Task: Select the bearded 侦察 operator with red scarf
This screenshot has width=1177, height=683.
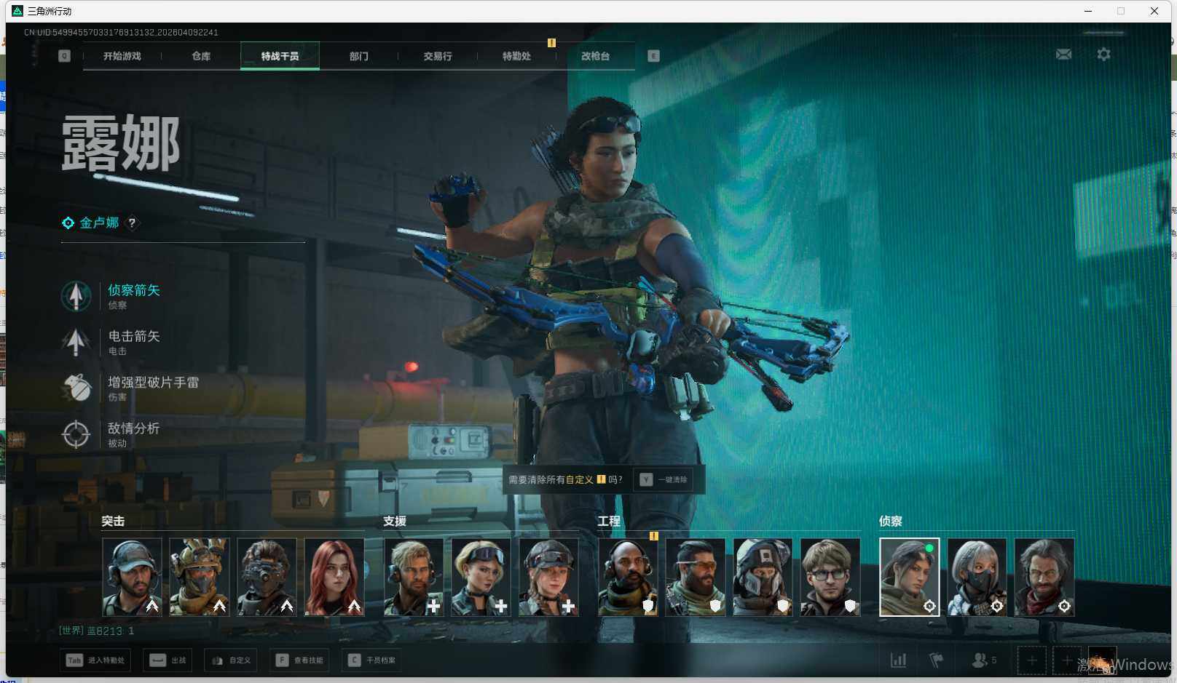Action: tap(1044, 578)
